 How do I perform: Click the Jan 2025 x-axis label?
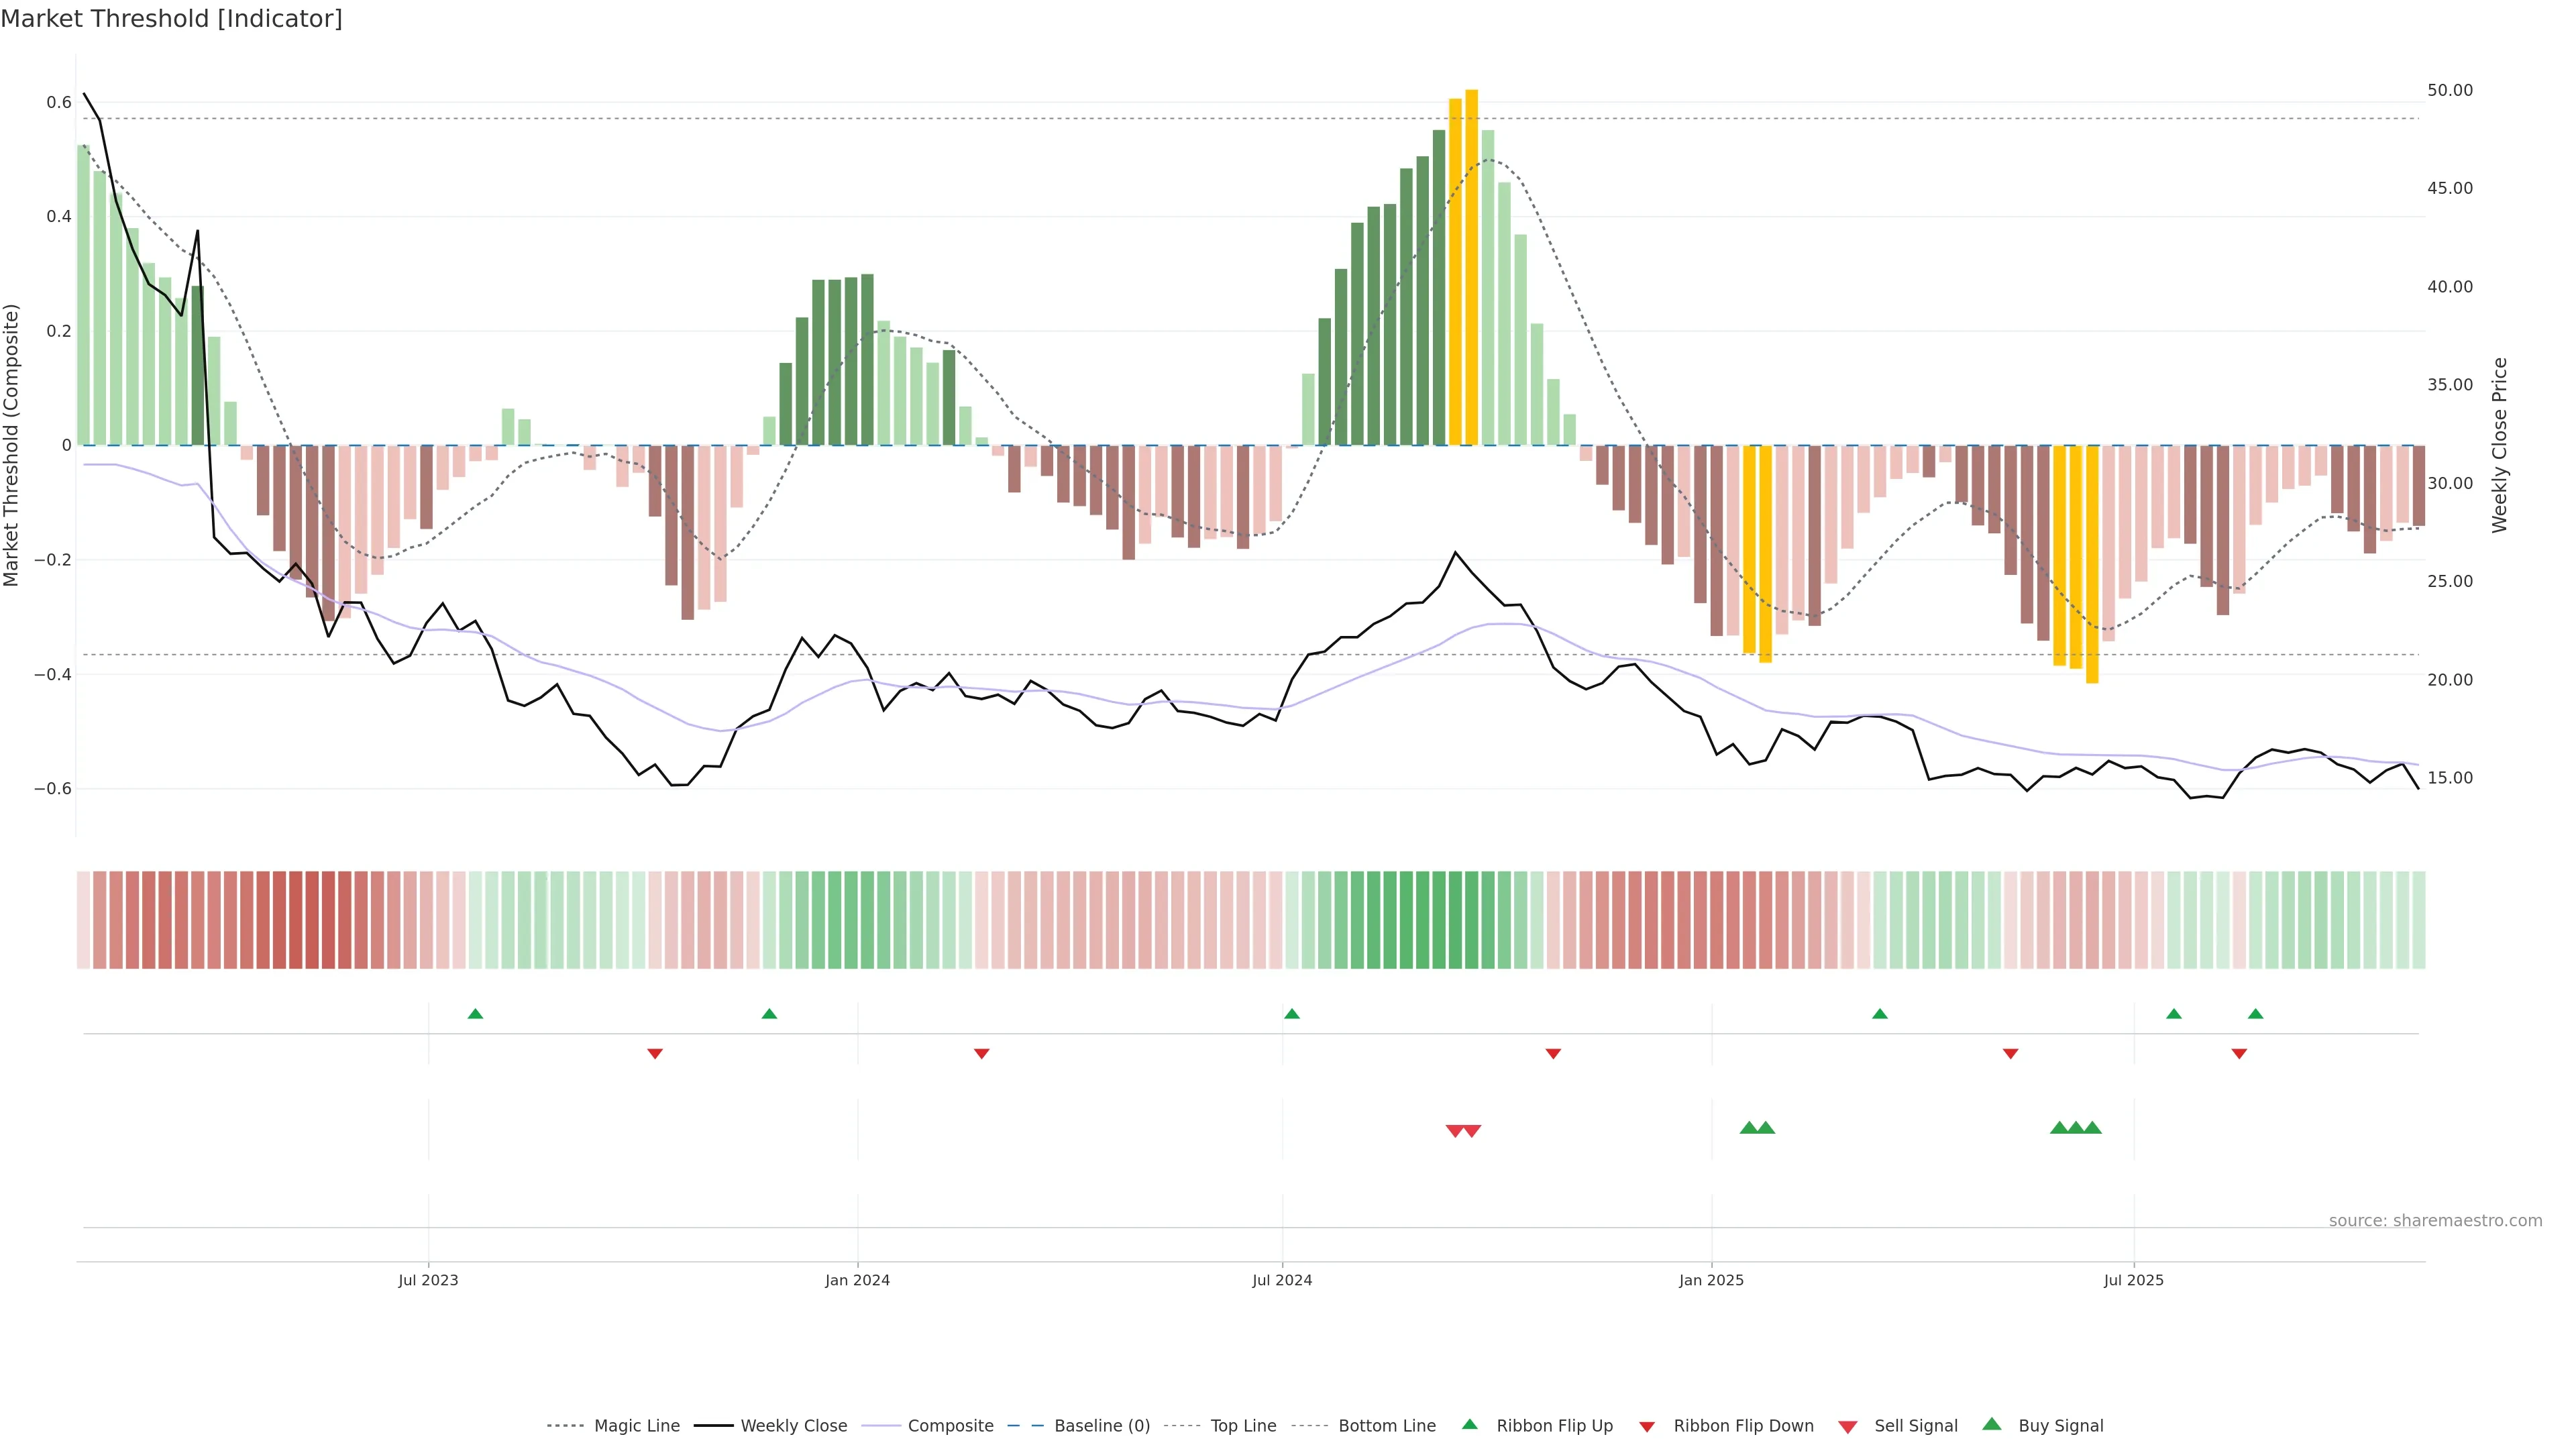[1711, 1280]
